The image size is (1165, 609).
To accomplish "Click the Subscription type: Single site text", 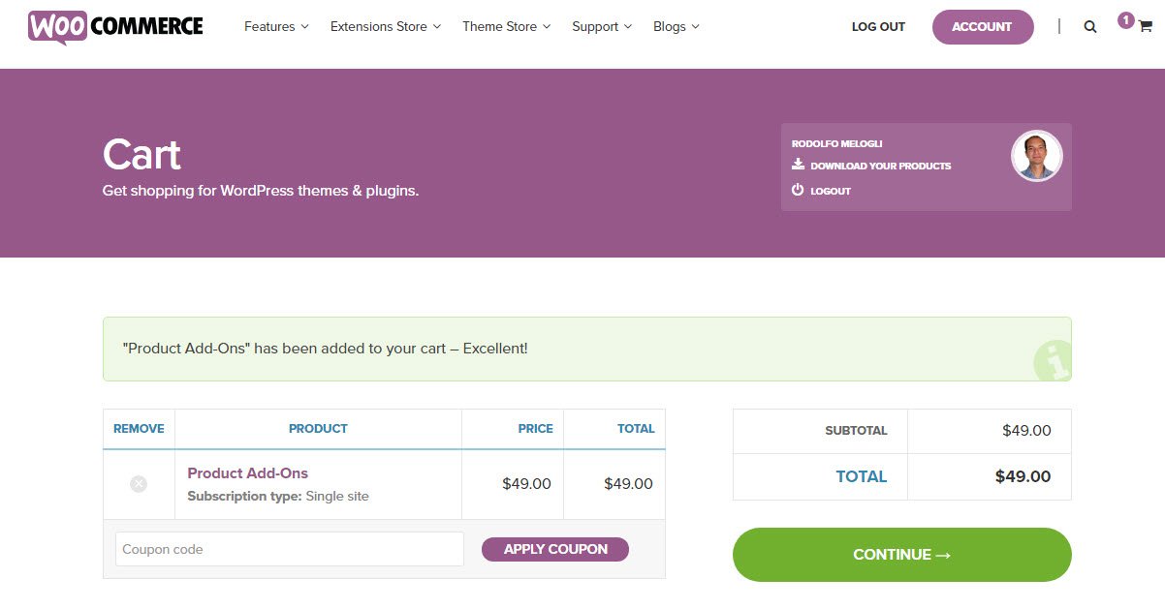I will coord(278,496).
